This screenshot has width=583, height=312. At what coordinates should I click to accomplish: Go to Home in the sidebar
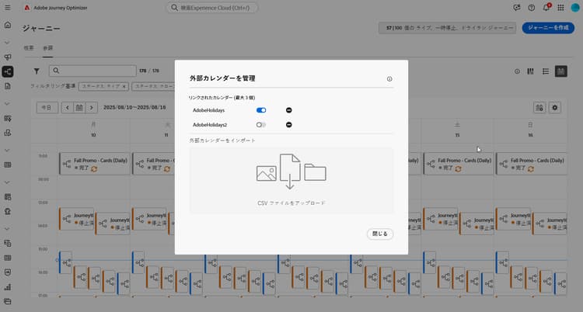(8, 25)
